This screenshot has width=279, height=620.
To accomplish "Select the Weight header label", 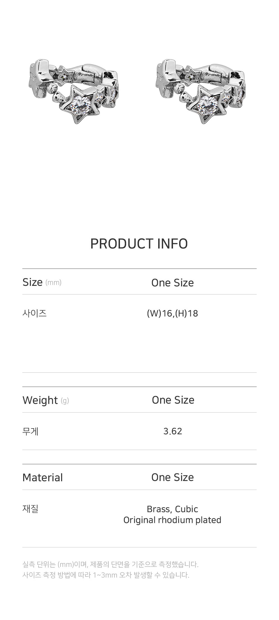I will coord(40,400).
